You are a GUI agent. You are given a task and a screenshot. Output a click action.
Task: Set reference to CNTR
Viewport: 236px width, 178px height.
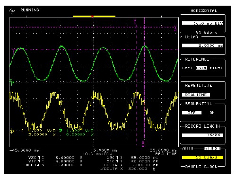(201, 68)
